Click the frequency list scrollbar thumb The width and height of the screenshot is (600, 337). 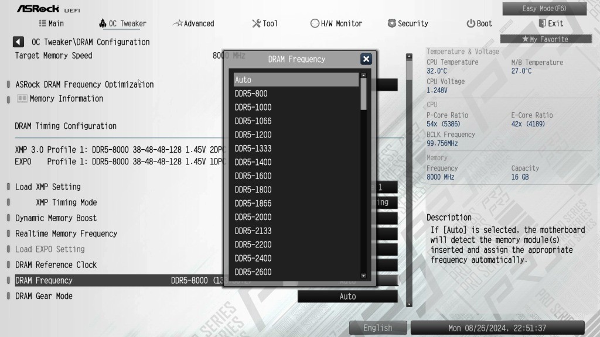point(363,94)
